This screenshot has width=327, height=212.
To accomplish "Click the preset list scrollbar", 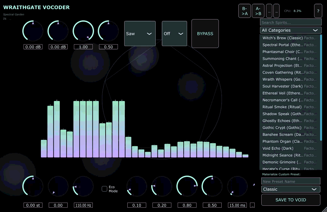I will click(321, 87).
